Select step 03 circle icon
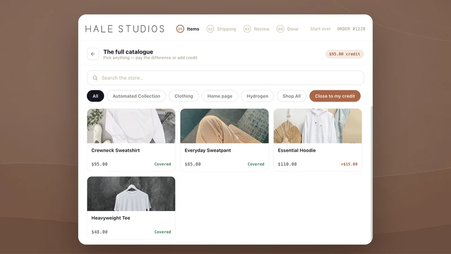 click(x=247, y=29)
